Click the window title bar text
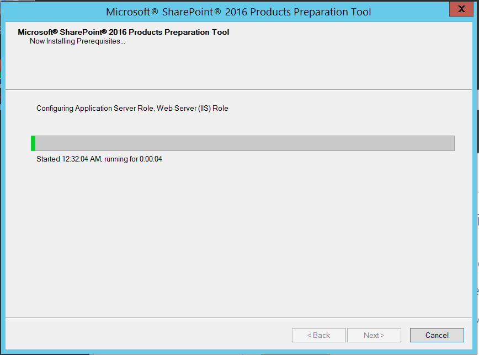The image size is (479, 355). coord(238,12)
